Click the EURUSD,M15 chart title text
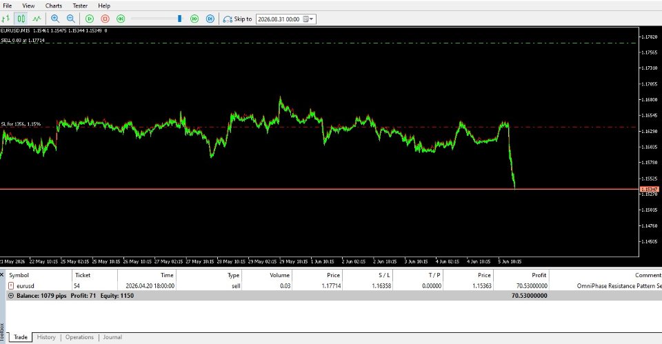The width and height of the screenshot is (662, 344). tap(15, 30)
